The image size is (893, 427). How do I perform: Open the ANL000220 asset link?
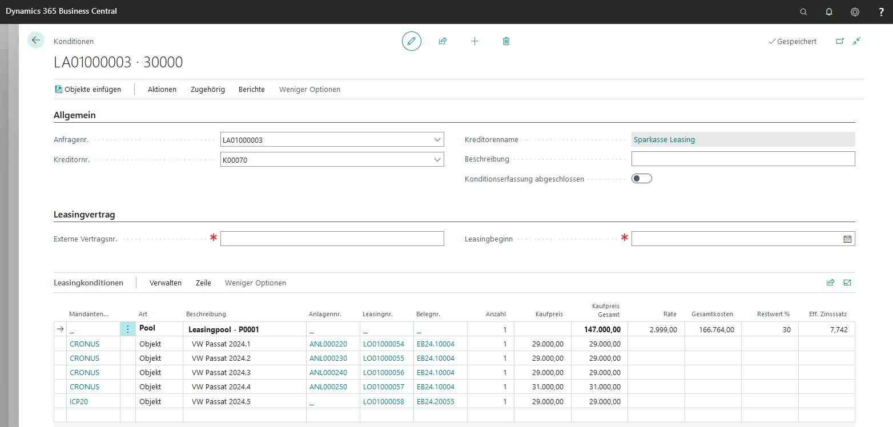(328, 344)
